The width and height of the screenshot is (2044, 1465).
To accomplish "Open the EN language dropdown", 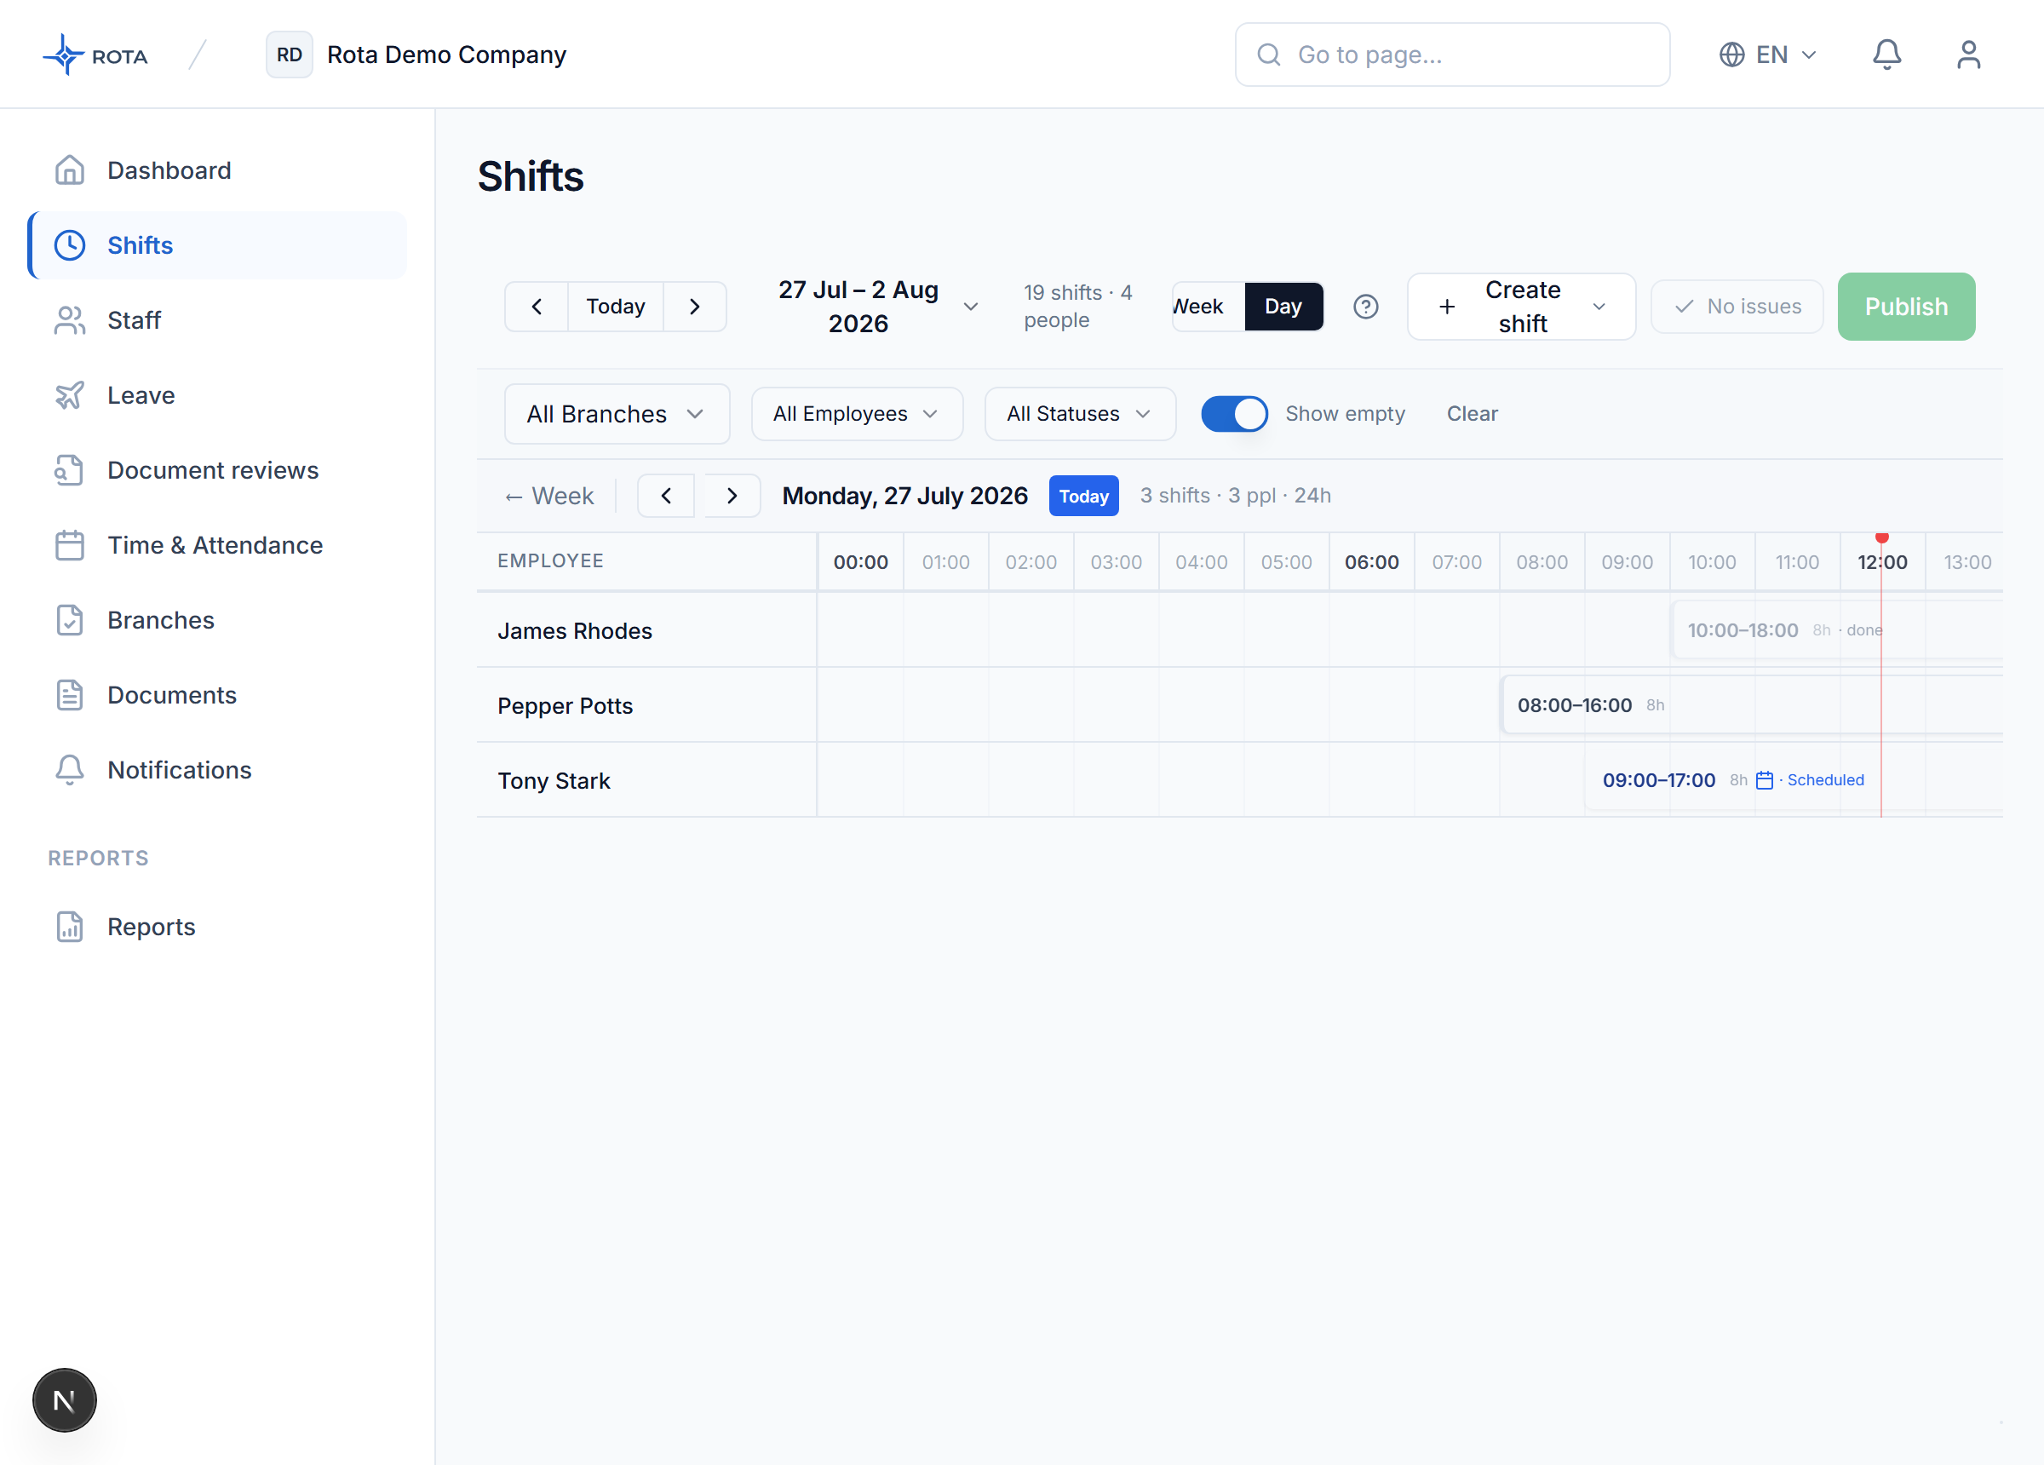I will [x=1767, y=55].
